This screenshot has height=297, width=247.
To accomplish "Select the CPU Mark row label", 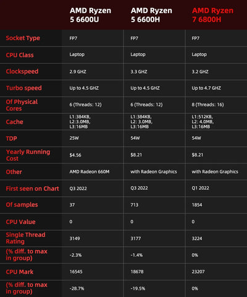I will point(20,272).
